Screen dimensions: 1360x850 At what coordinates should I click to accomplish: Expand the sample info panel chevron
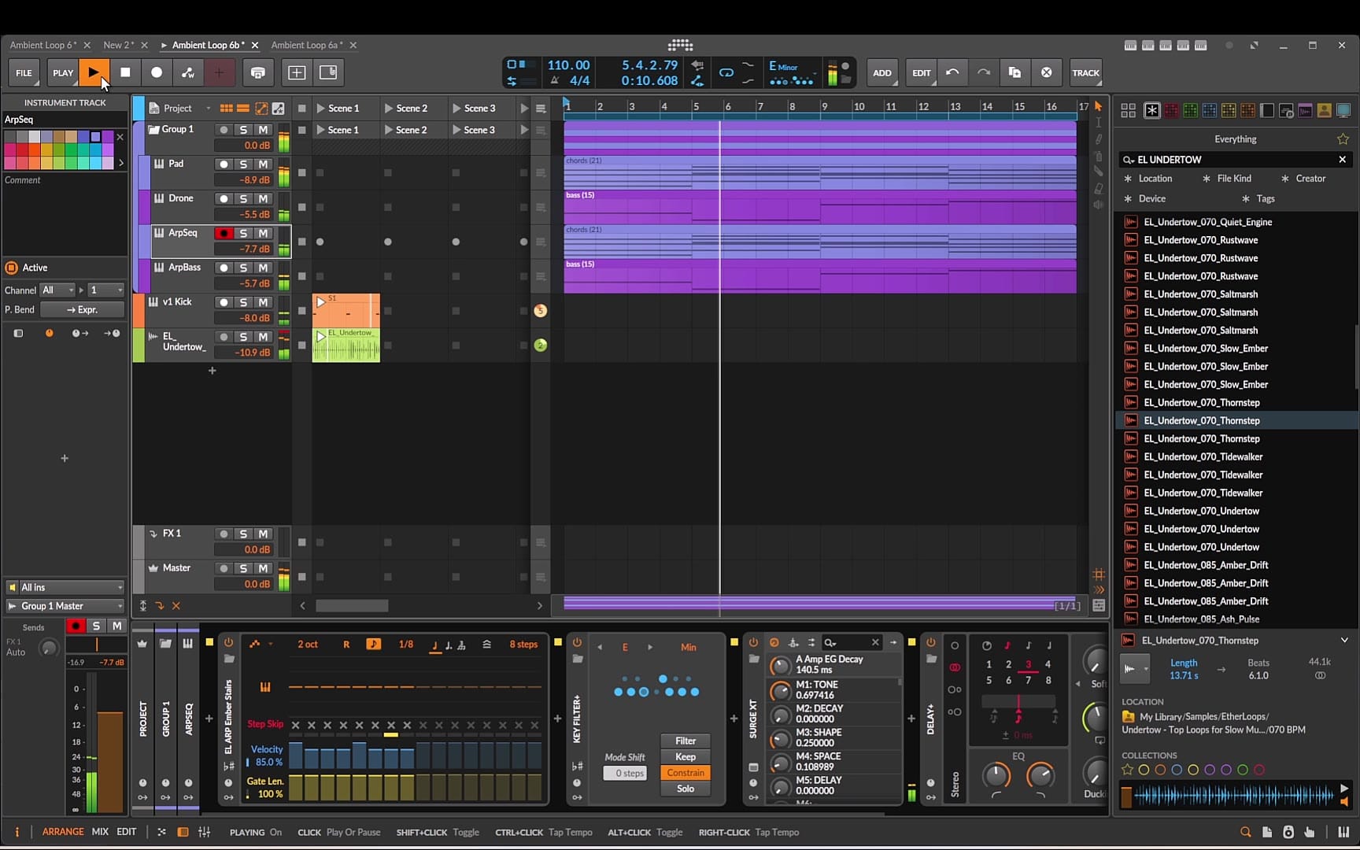click(x=1344, y=641)
